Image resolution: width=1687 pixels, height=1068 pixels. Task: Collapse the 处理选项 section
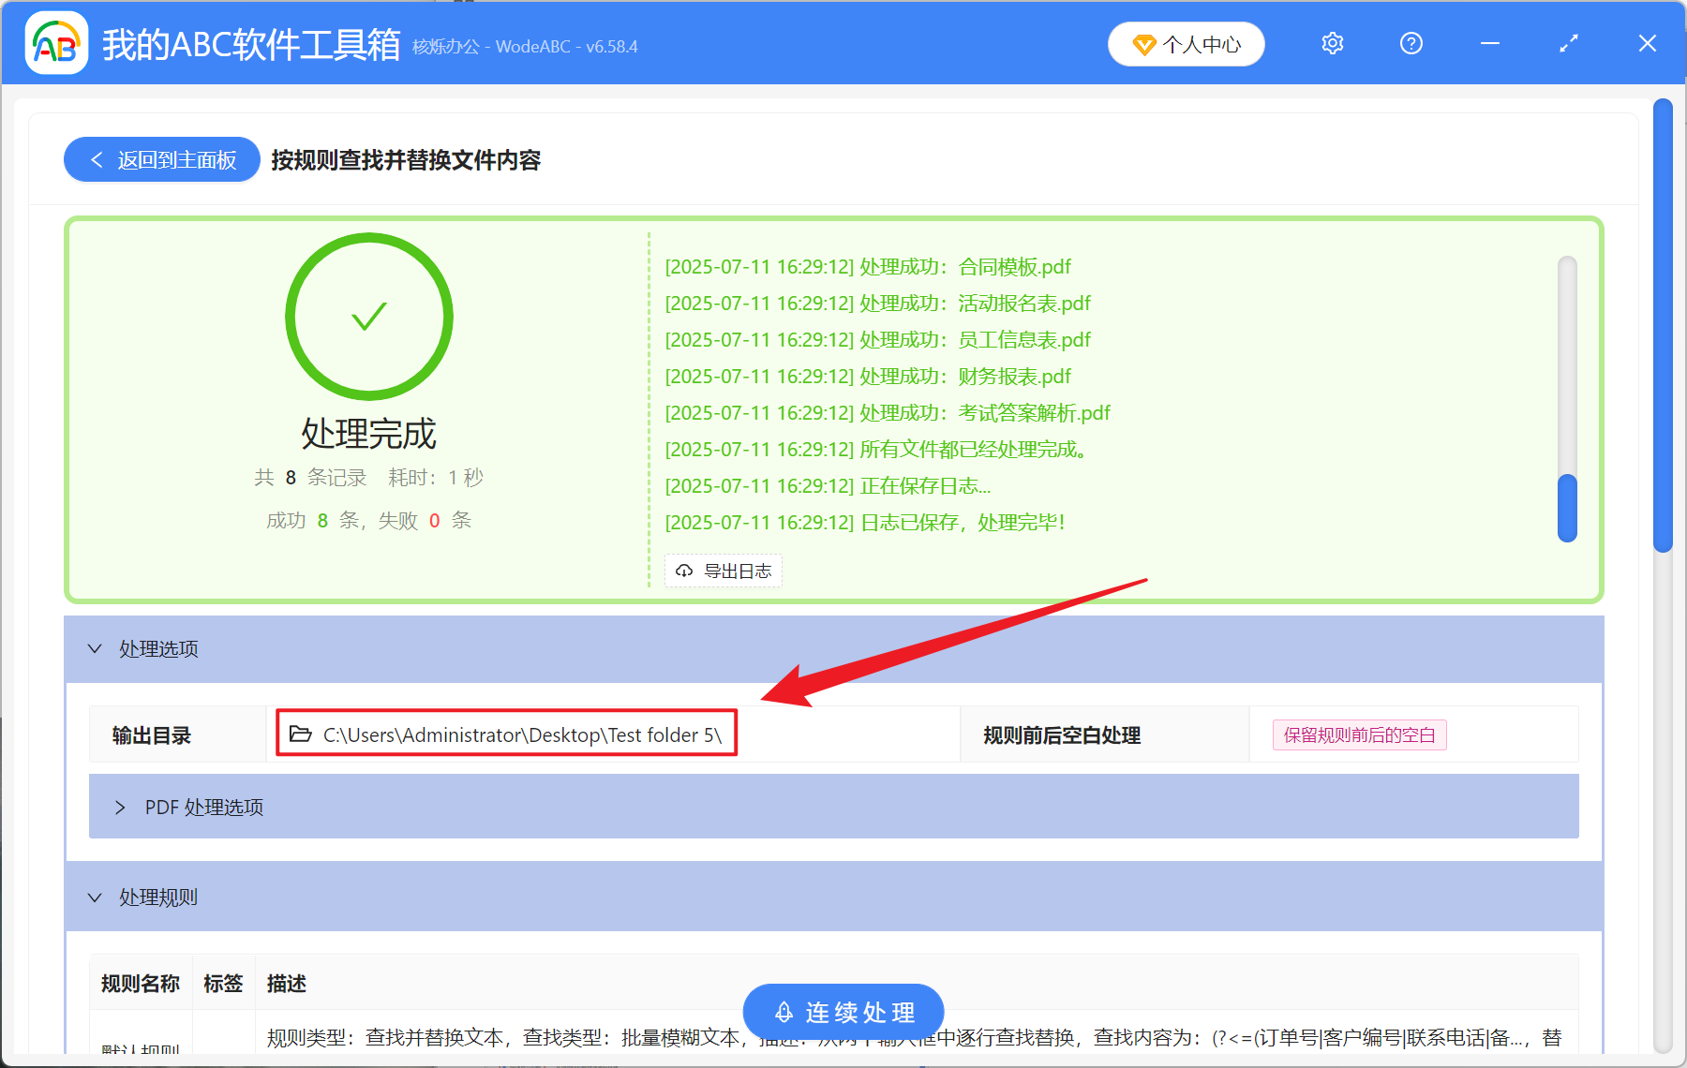(x=95, y=648)
